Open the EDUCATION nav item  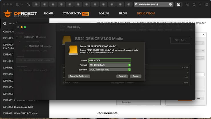click(146, 13)
